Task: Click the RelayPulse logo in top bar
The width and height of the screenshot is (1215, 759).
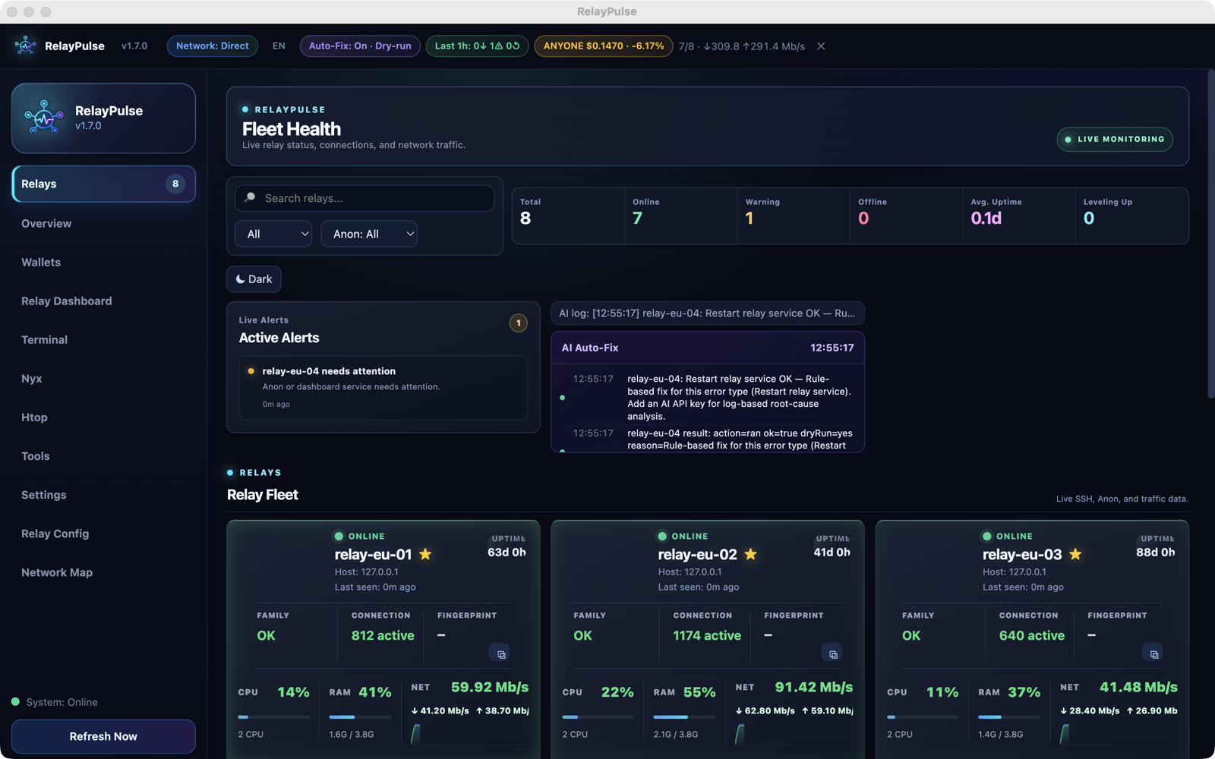Action: click(x=25, y=46)
